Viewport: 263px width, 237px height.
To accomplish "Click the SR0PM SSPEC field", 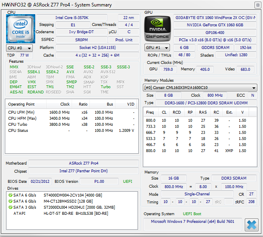I will [x=81, y=40].
